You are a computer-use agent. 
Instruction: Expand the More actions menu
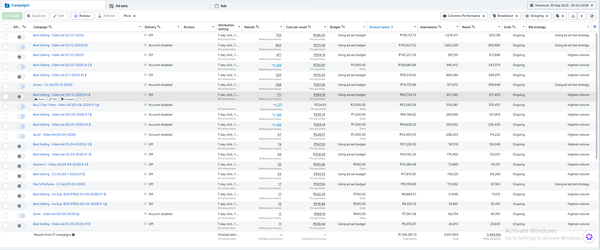coord(129,16)
